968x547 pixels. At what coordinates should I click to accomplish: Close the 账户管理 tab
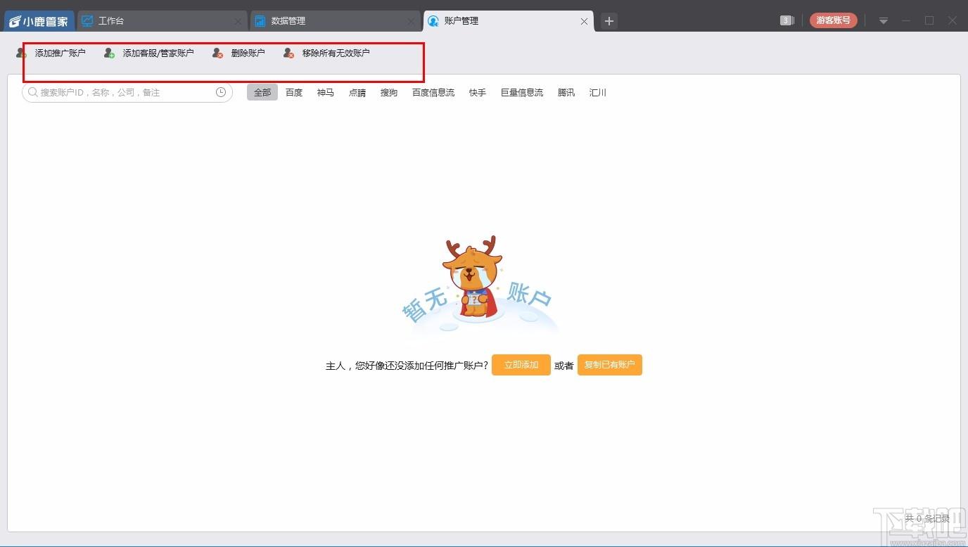[x=584, y=22]
